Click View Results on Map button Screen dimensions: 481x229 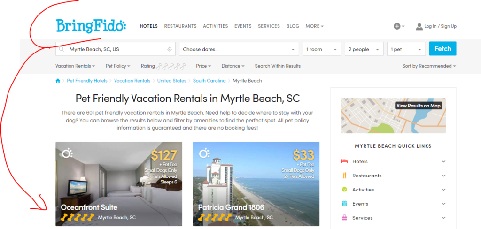pos(419,106)
